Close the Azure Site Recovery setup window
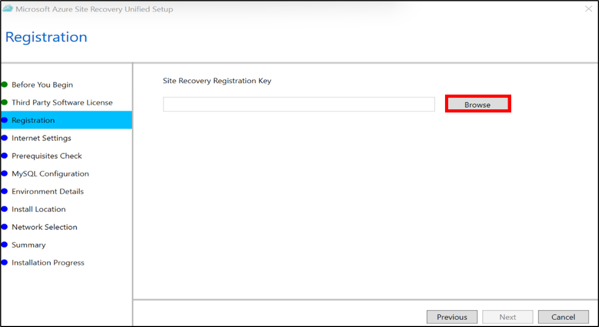This screenshot has height=327, width=599. [x=588, y=9]
